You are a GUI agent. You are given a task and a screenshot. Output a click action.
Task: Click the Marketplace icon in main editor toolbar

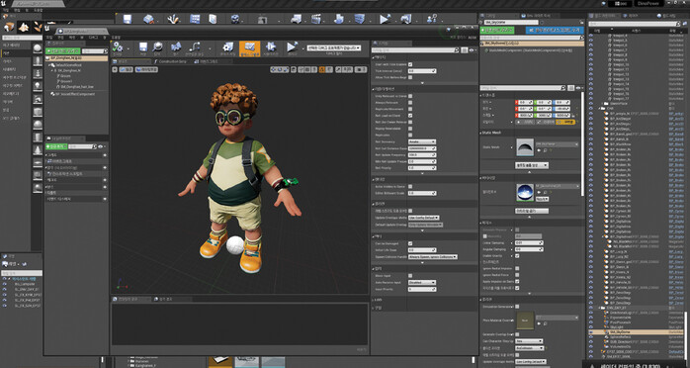click(213, 19)
